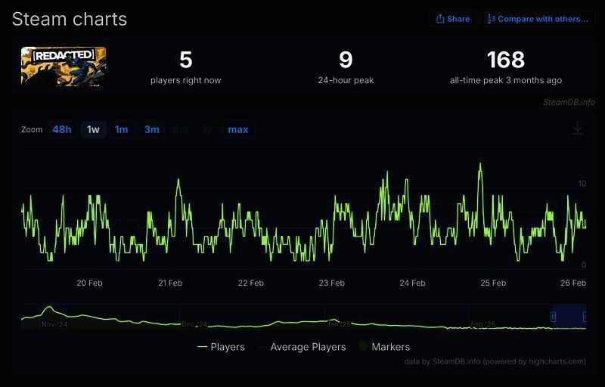Image resolution: width=605 pixels, height=387 pixels.
Task: Click the left navigator range handle
Action: pos(553,317)
